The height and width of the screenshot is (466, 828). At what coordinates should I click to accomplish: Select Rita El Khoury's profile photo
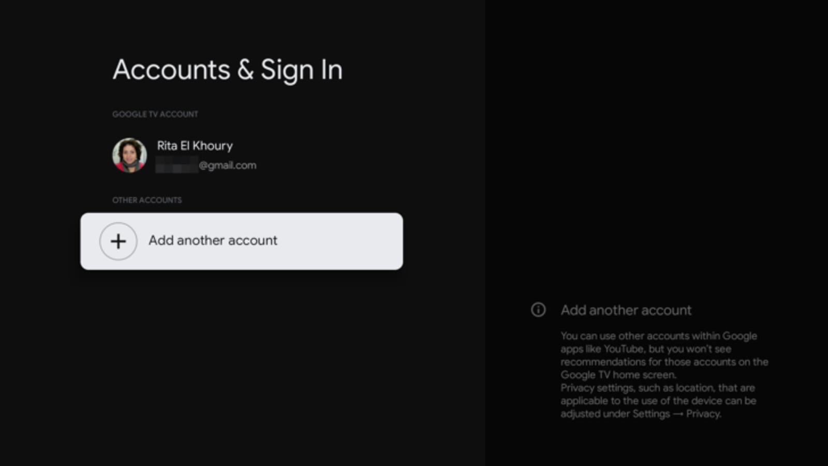coord(129,155)
